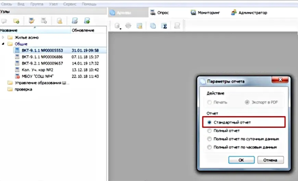Click the edit node icon with pencil
This screenshot has height=181, width=298.
[x=32, y=21]
